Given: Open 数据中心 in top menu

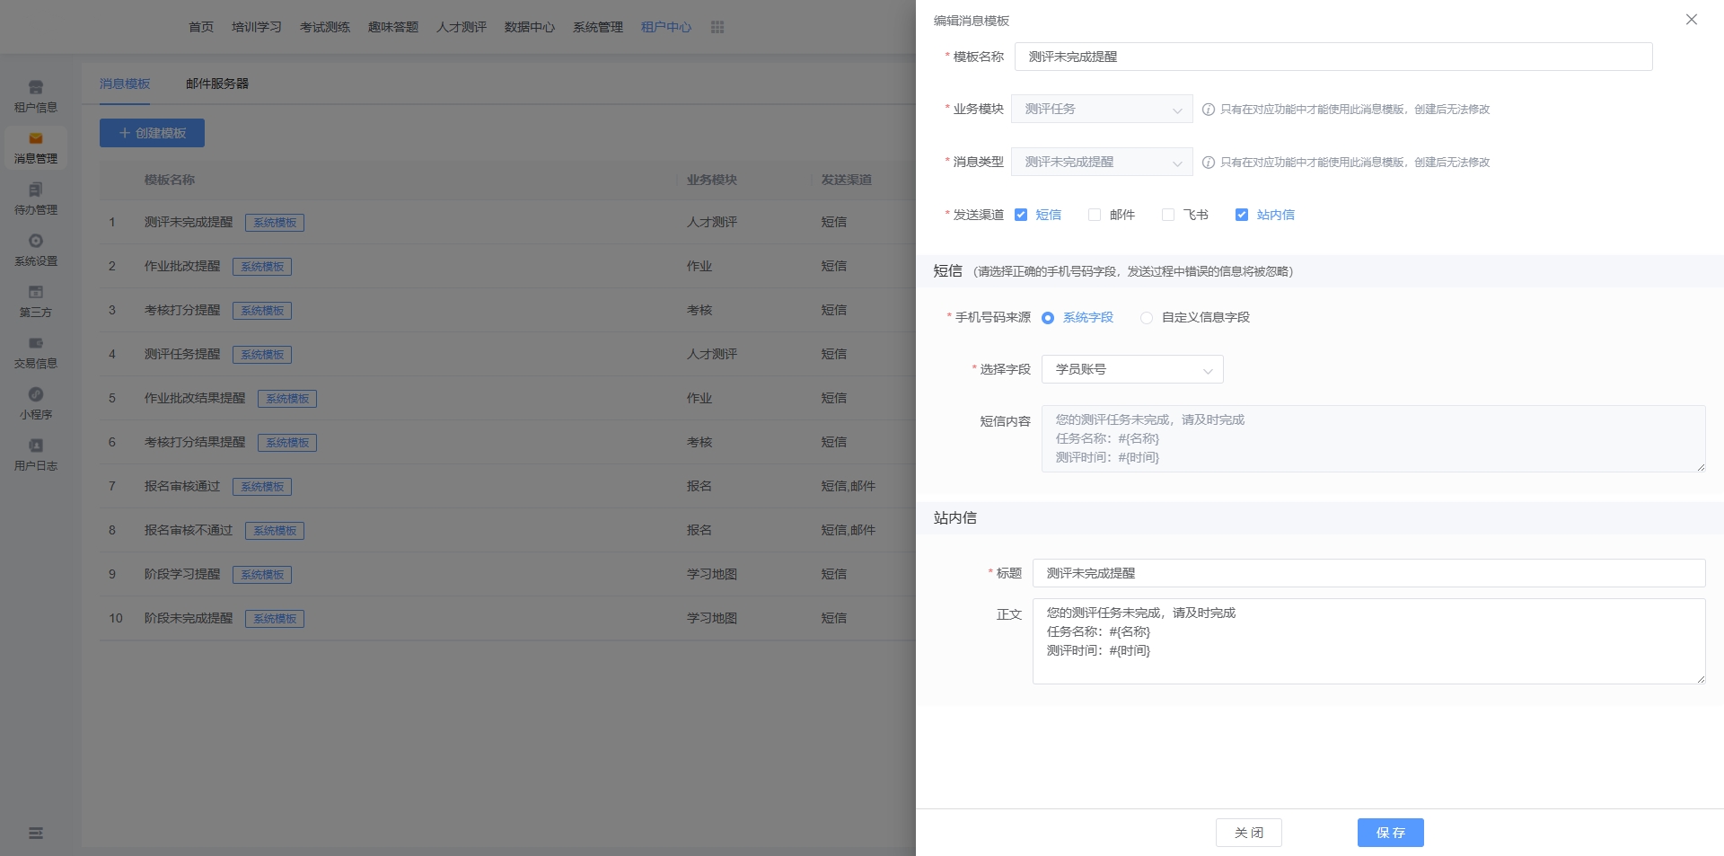Looking at the screenshot, I should [529, 27].
